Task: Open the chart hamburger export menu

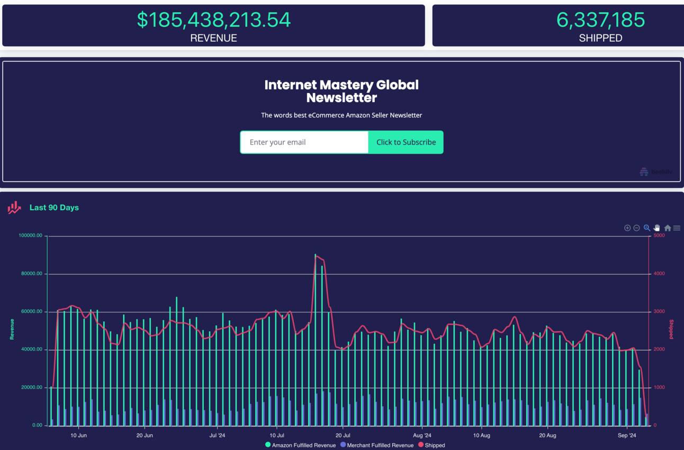Action: coord(677,228)
